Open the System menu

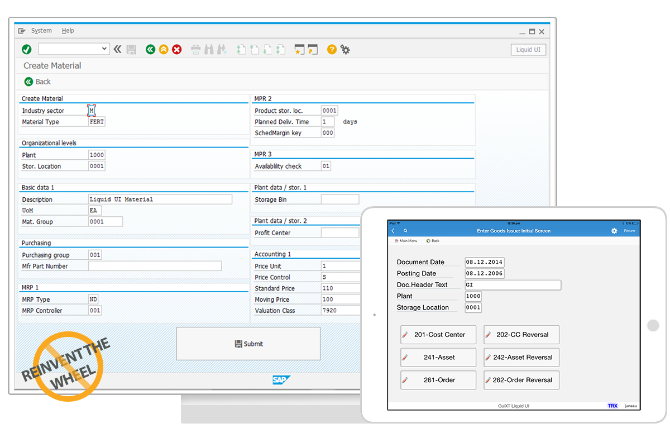pos(41,31)
